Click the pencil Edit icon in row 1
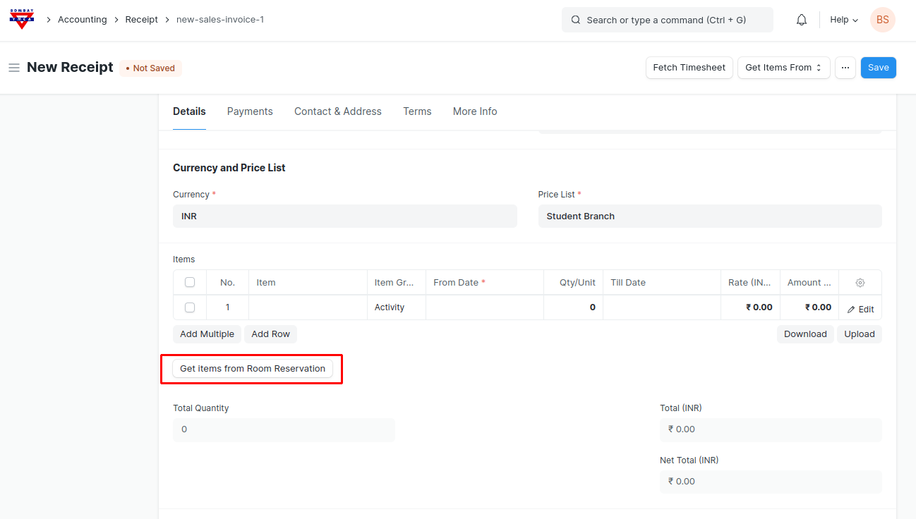 click(852, 310)
